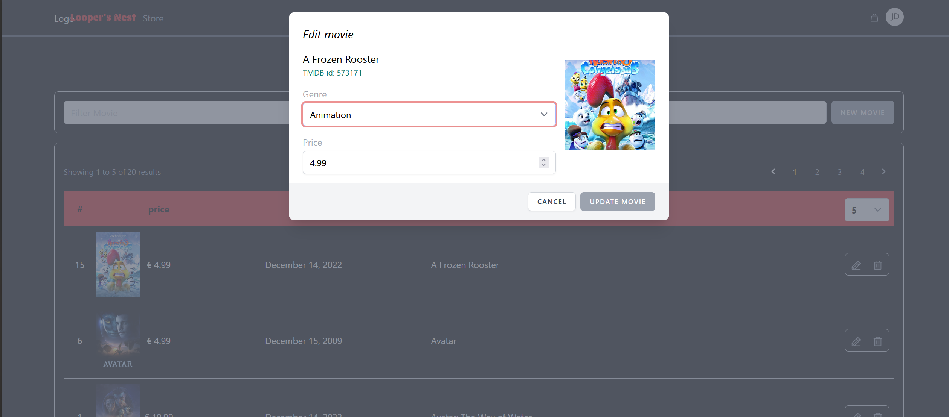949x417 pixels.
Task: Click the Looper's Nest logo
Action: point(103,17)
